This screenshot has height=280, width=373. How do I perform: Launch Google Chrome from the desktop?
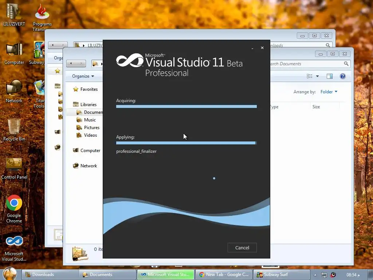[x=14, y=209]
